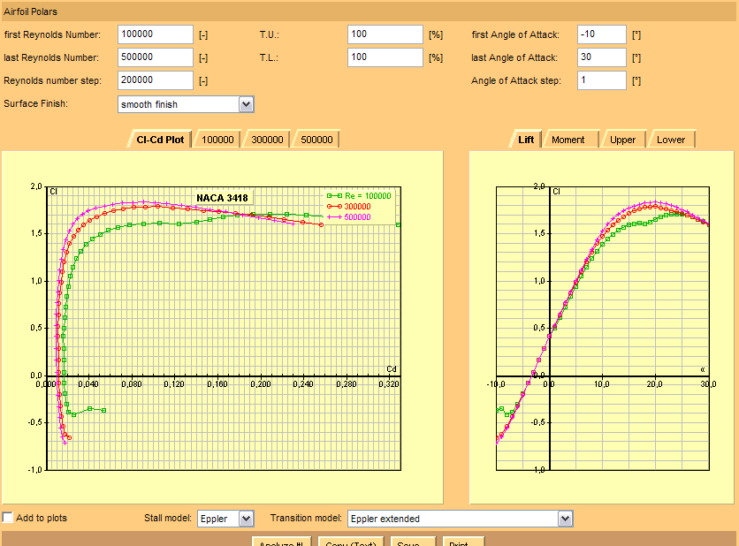This screenshot has width=739, height=546.
Task: Click the first Reynolds Number field
Action: pyautogui.click(x=155, y=34)
